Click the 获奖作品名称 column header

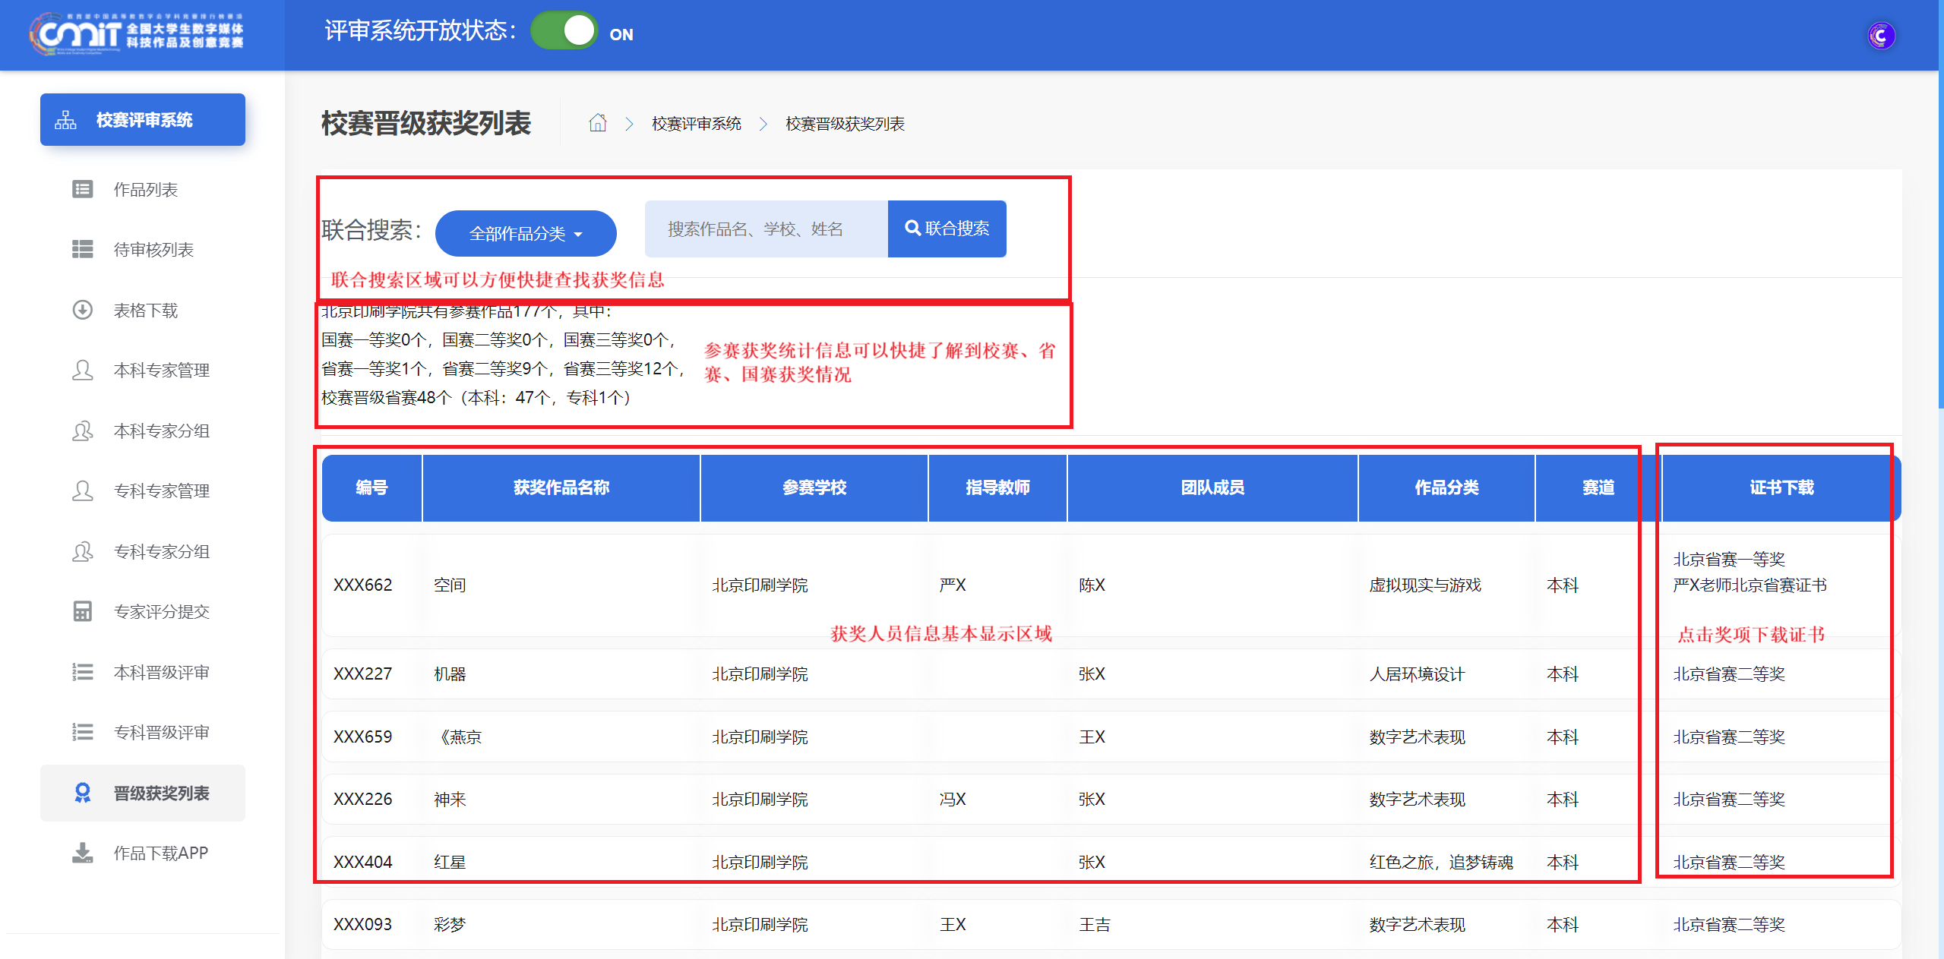(561, 487)
